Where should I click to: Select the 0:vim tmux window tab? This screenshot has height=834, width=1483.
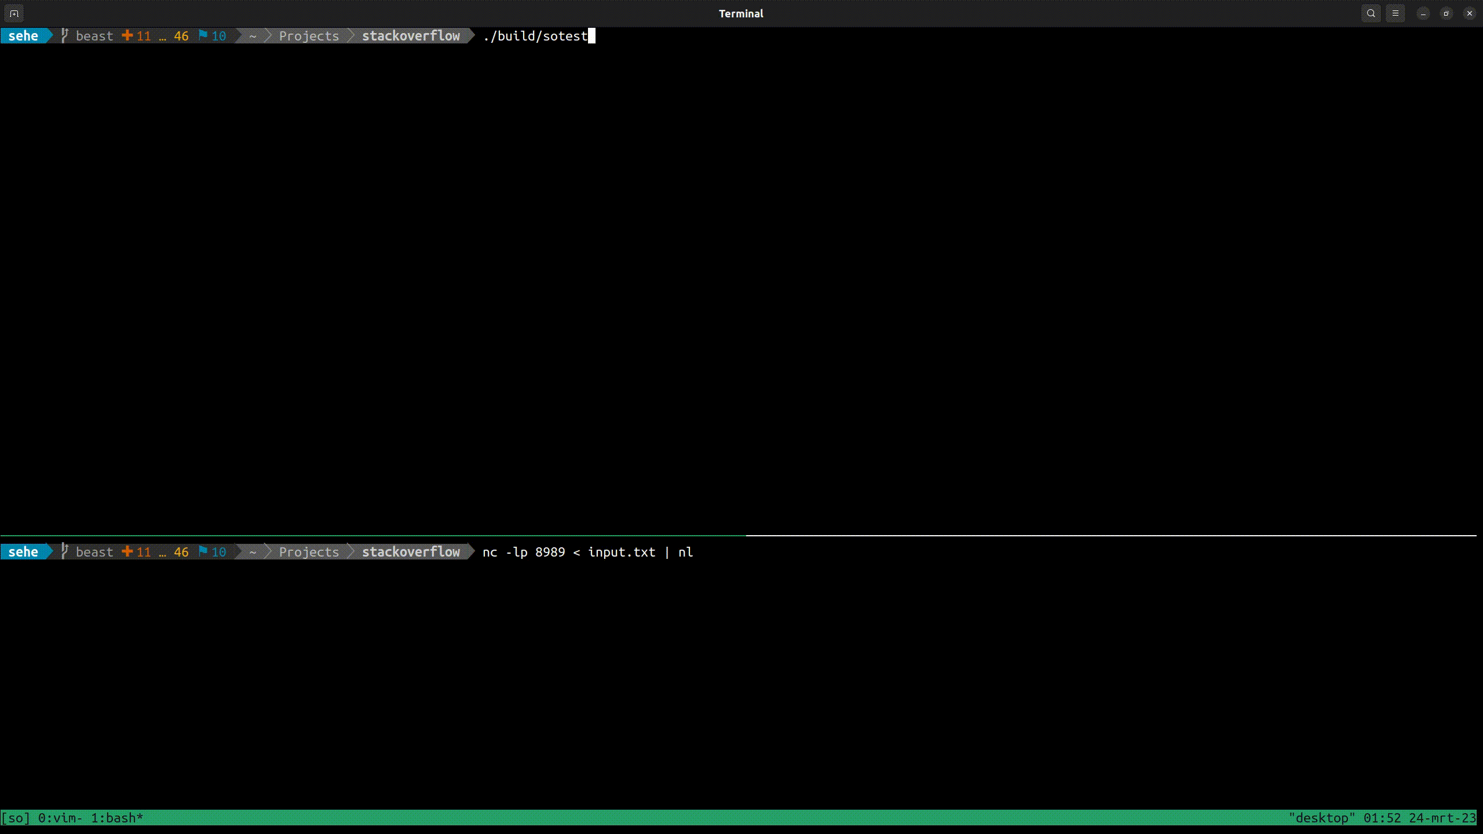coord(60,818)
